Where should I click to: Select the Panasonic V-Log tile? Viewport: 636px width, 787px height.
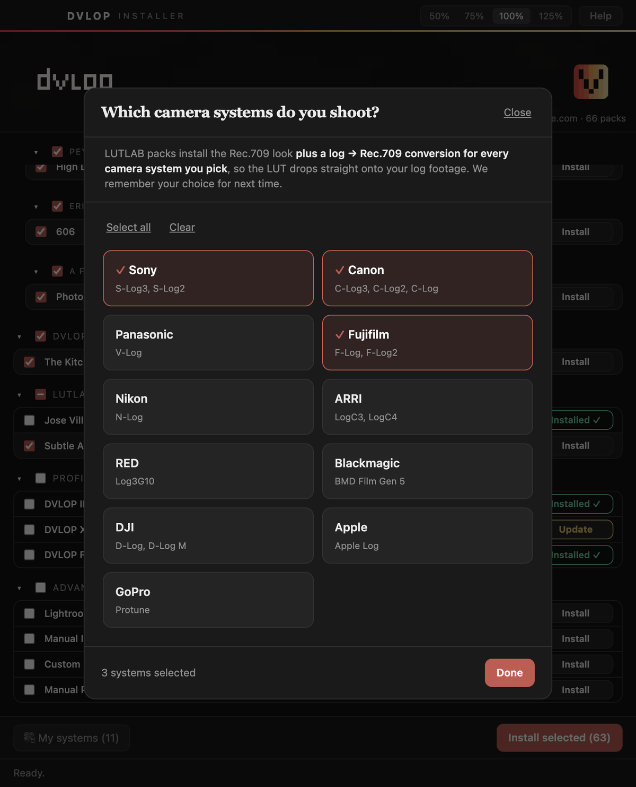coord(208,343)
